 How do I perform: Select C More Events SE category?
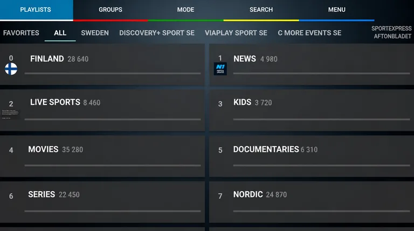point(309,33)
